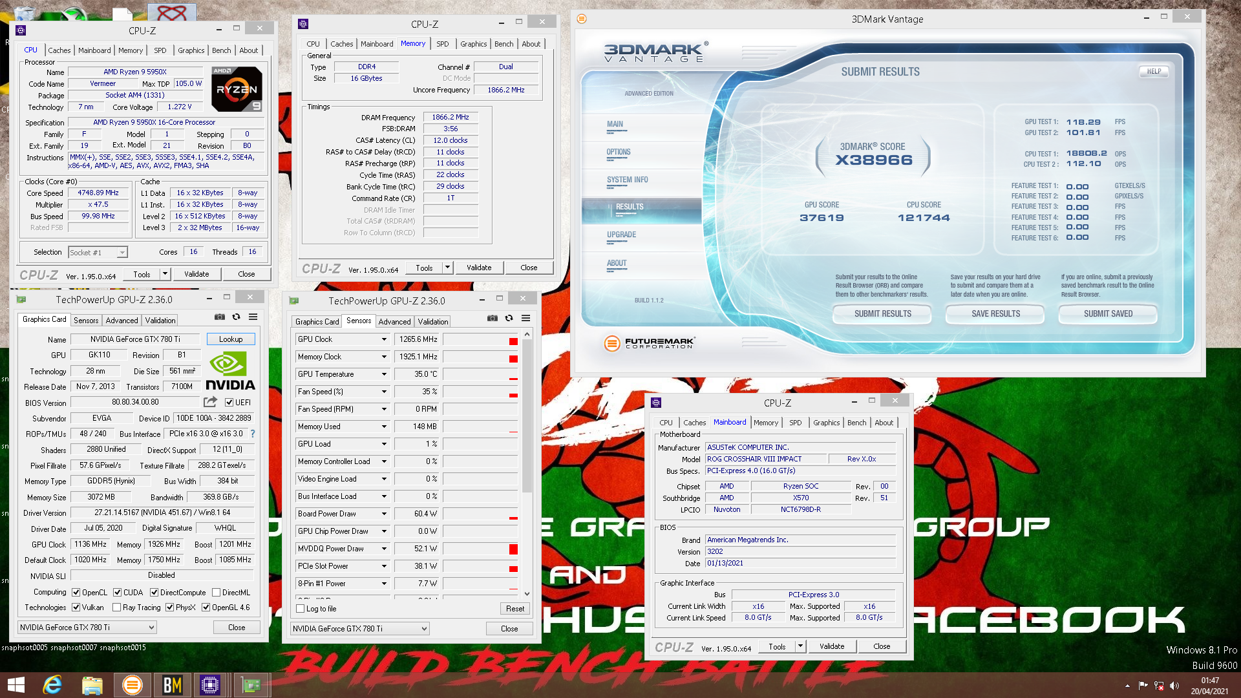Click GPU Clock sensor graph bar
This screenshot has width=1241, height=698.
[480, 339]
